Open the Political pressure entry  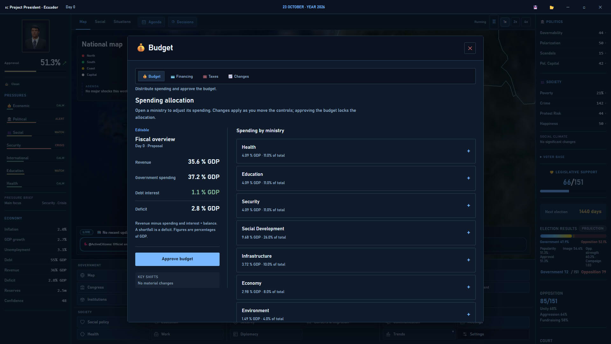[x=35, y=119]
